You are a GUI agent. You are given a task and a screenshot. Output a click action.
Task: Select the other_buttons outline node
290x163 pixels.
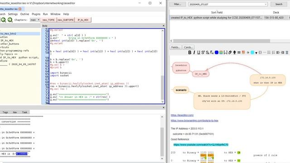(x=10, y=44)
